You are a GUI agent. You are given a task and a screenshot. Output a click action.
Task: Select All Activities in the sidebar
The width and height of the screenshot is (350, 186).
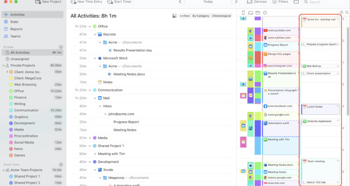[33, 53]
